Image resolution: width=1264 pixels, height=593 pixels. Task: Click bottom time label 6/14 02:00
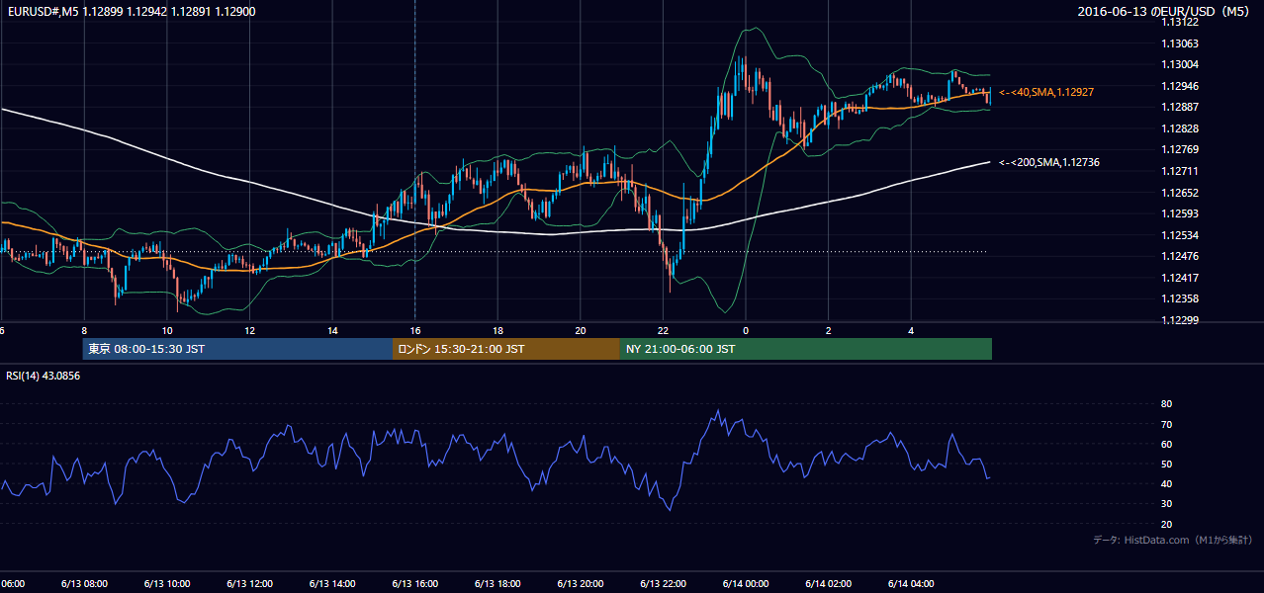pyautogui.click(x=828, y=583)
